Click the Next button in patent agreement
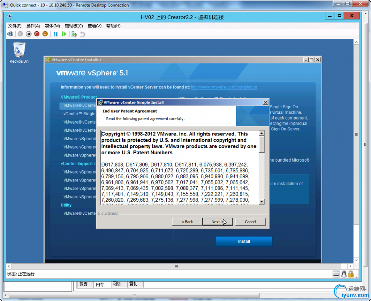The height and width of the screenshot is (301, 371). pyautogui.click(x=217, y=222)
